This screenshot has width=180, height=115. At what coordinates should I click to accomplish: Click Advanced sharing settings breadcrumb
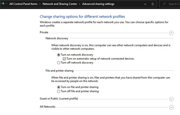[98, 4]
